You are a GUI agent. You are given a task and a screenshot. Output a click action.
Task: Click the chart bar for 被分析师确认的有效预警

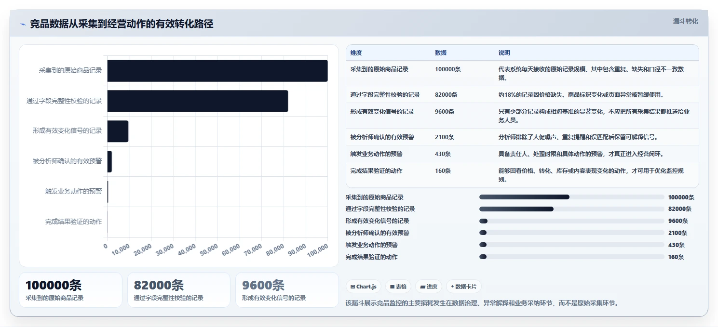(109, 161)
